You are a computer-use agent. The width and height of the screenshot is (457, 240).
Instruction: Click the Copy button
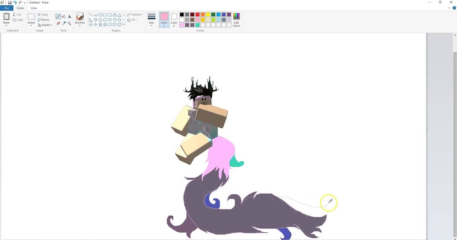pyautogui.click(x=18, y=20)
